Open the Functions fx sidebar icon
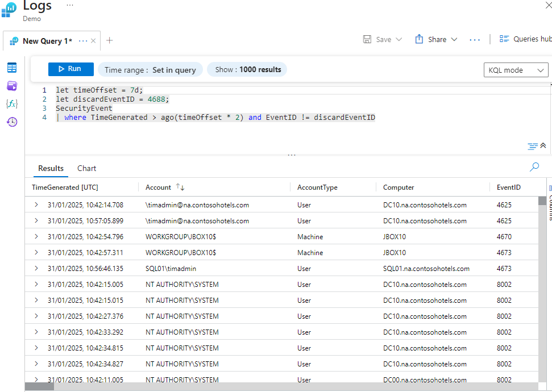The height and width of the screenshot is (392, 552). point(12,104)
